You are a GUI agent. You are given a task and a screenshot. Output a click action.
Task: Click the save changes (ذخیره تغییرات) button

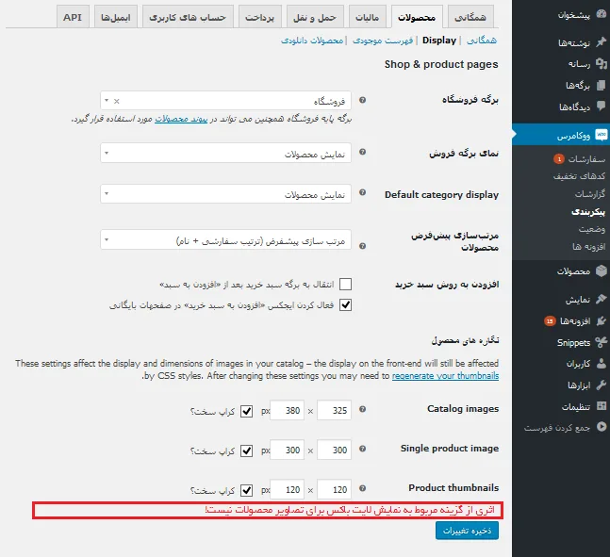coord(467,531)
